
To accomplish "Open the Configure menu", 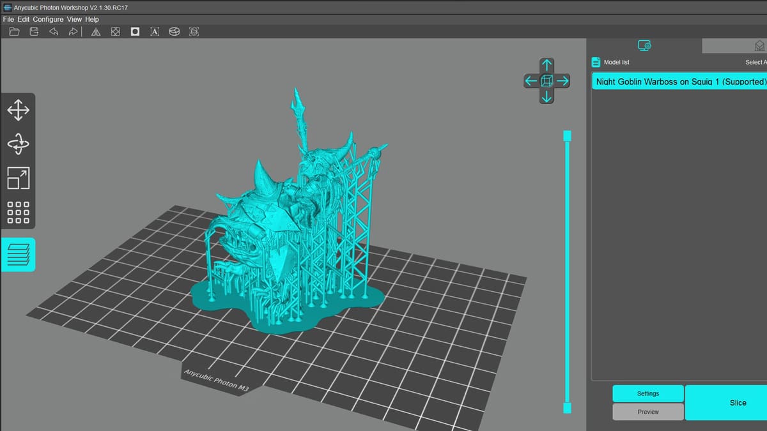I will click(48, 19).
